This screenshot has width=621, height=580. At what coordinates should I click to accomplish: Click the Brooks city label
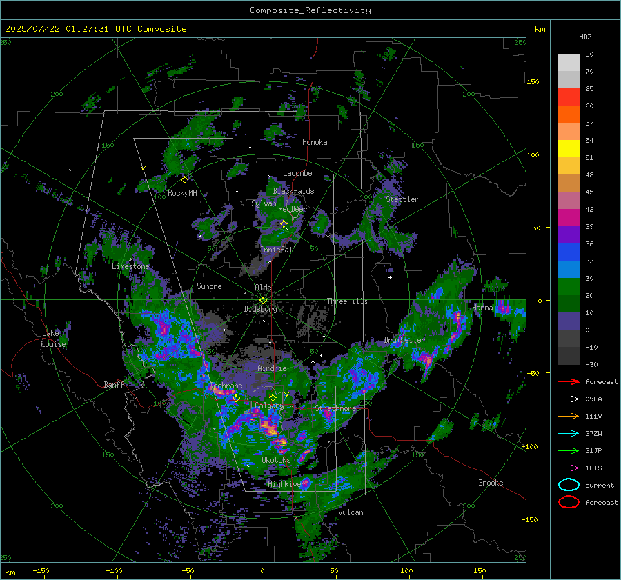pos(491,483)
